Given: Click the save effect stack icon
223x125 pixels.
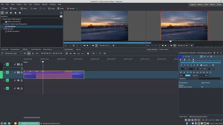Looking at the screenshot, I should click(214, 53).
